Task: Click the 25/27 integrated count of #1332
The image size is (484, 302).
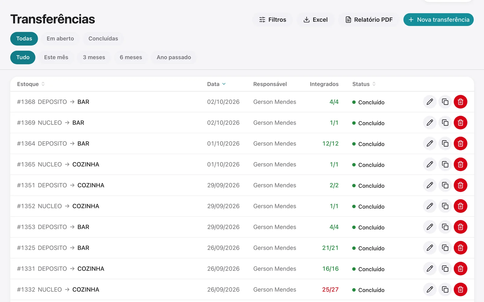Action: [330, 289]
